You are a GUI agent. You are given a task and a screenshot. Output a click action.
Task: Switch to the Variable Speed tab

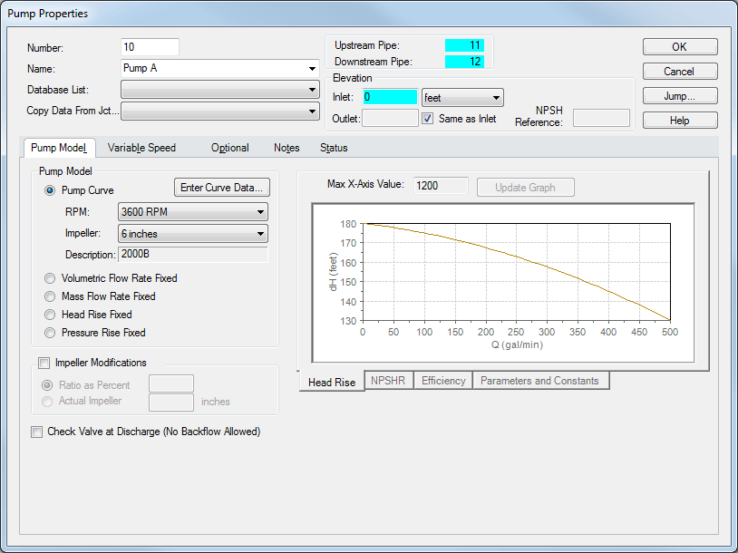pyautogui.click(x=141, y=148)
